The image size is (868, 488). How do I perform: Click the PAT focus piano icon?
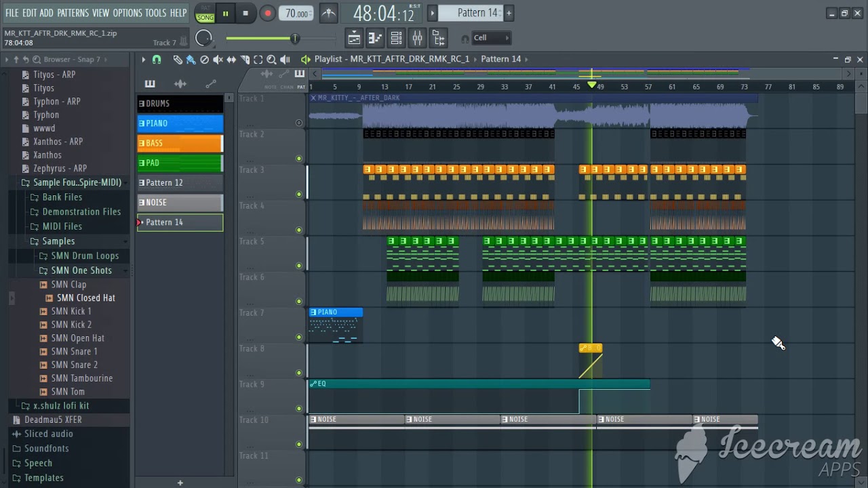point(299,74)
